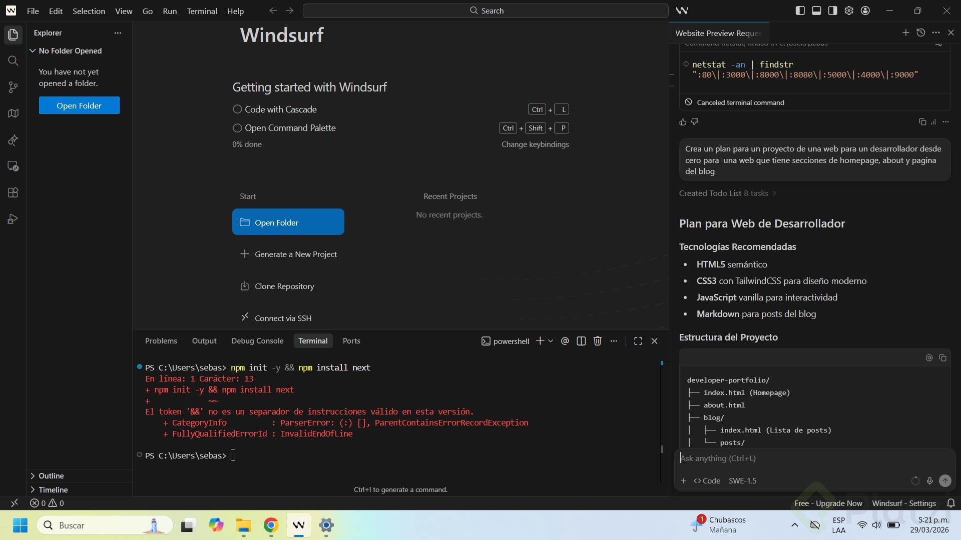
Task: Click the Ask anything input field
Action: click(801, 458)
